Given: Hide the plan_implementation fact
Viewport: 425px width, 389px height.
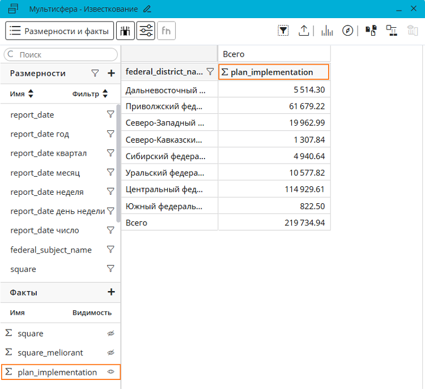Looking at the screenshot, I should (x=111, y=372).
